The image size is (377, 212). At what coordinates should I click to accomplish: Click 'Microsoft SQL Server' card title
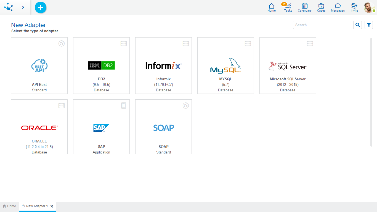point(288,79)
